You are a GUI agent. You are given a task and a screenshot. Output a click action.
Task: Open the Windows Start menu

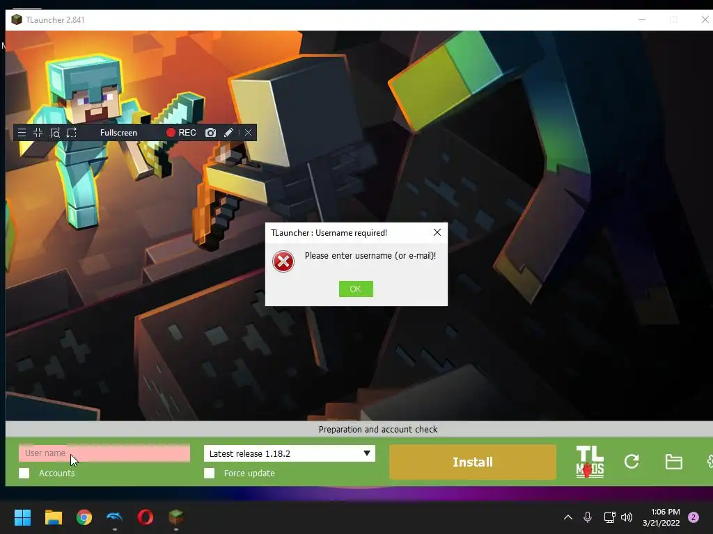22,517
